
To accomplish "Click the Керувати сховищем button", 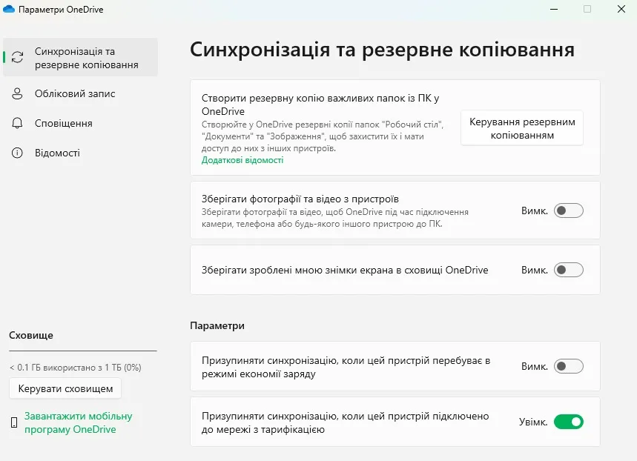I will click(x=65, y=388).
